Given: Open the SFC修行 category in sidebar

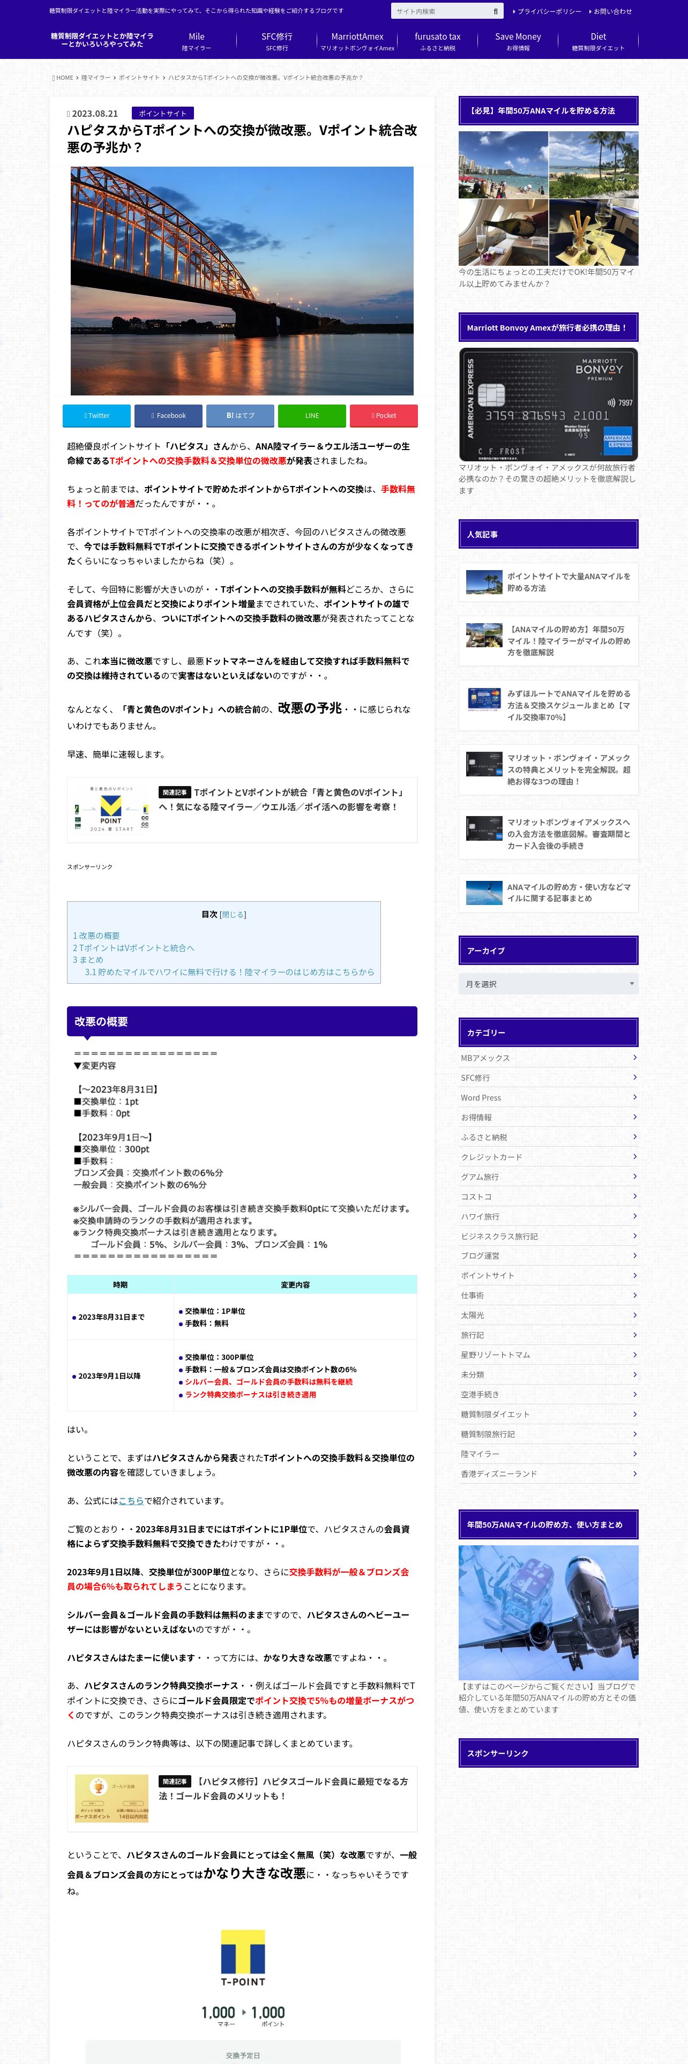Looking at the screenshot, I should (549, 1078).
